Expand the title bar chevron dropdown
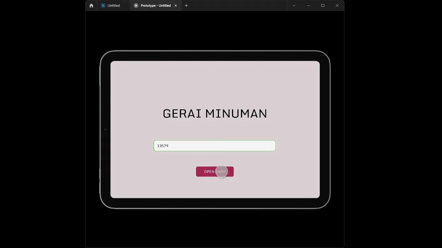The image size is (442, 248). (x=294, y=6)
